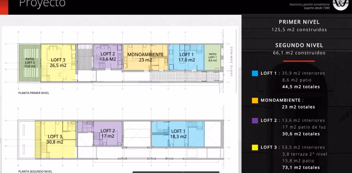The width and height of the screenshot is (352, 173).
Task: Click the PLANTA PRIMER NIVEL caption
Action: pos(34,93)
